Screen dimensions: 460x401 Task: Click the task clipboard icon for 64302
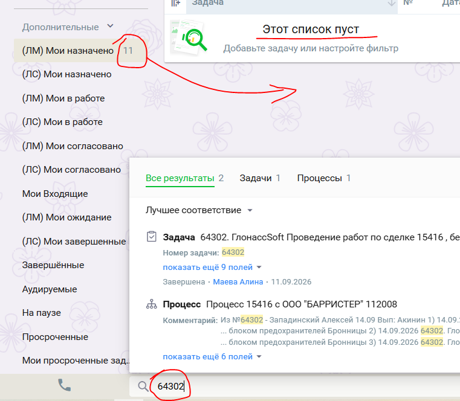tap(151, 237)
